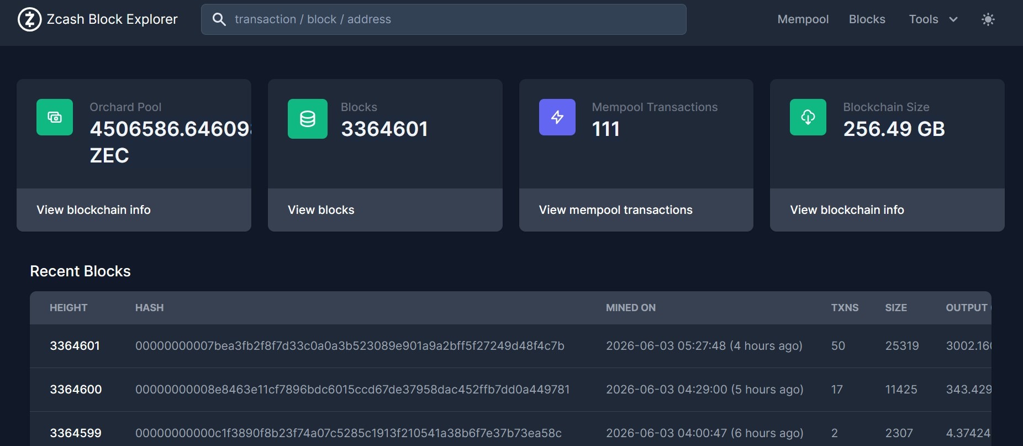This screenshot has width=1023, height=446.
Task: Click the MINED ON column header
Action: coord(631,308)
